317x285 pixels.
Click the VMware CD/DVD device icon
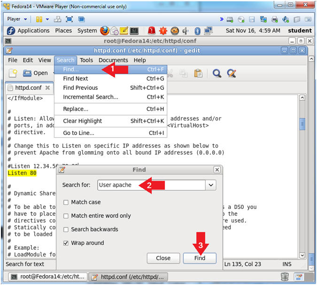click(x=241, y=19)
